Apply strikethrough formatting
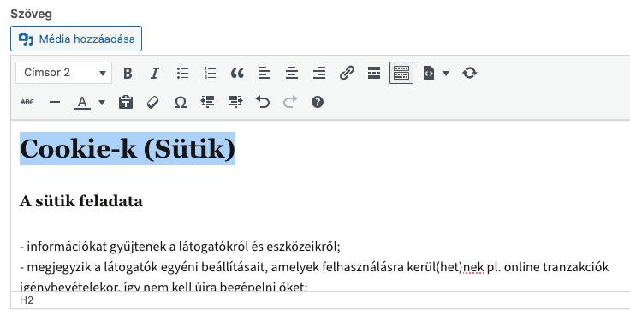The width and height of the screenshot is (630, 321). click(x=27, y=102)
